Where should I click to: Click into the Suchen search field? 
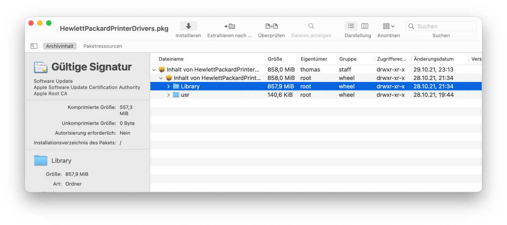[x=444, y=26]
